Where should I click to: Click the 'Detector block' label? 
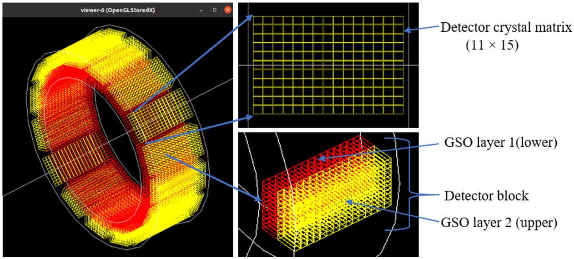(x=486, y=196)
